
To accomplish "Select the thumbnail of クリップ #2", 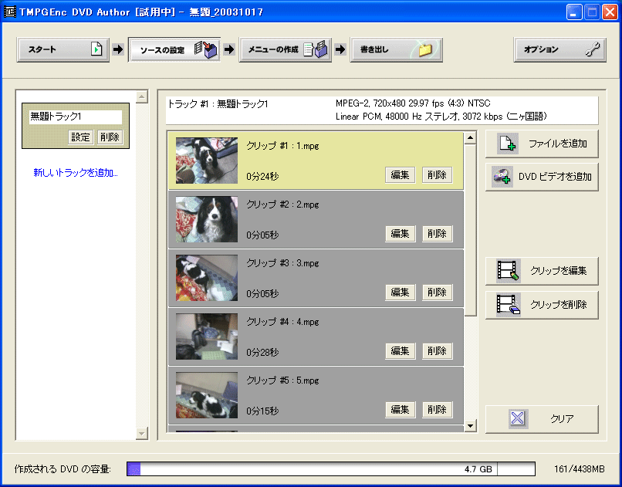I will tap(206, 220).
